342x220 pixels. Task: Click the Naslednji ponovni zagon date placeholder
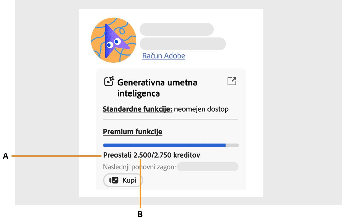(207, 167)
